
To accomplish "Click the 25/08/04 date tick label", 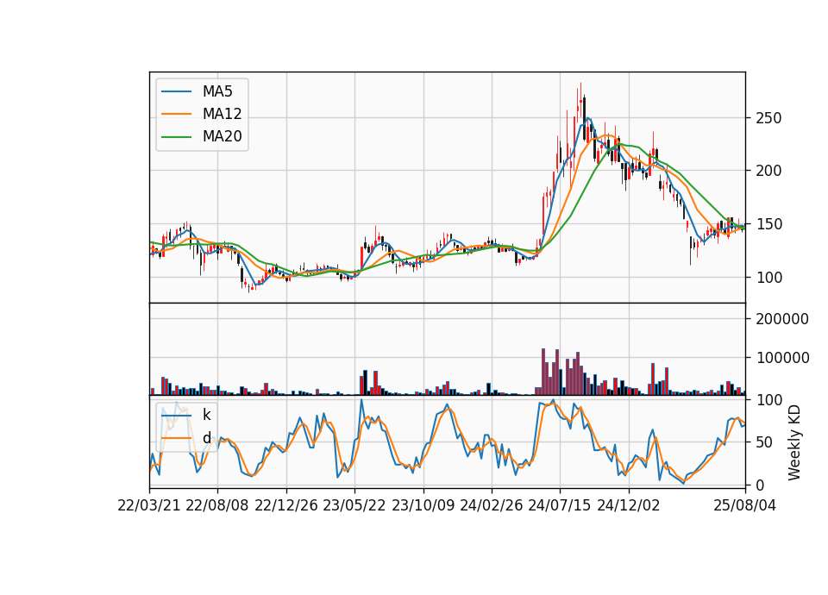I will tap(745, 505).
